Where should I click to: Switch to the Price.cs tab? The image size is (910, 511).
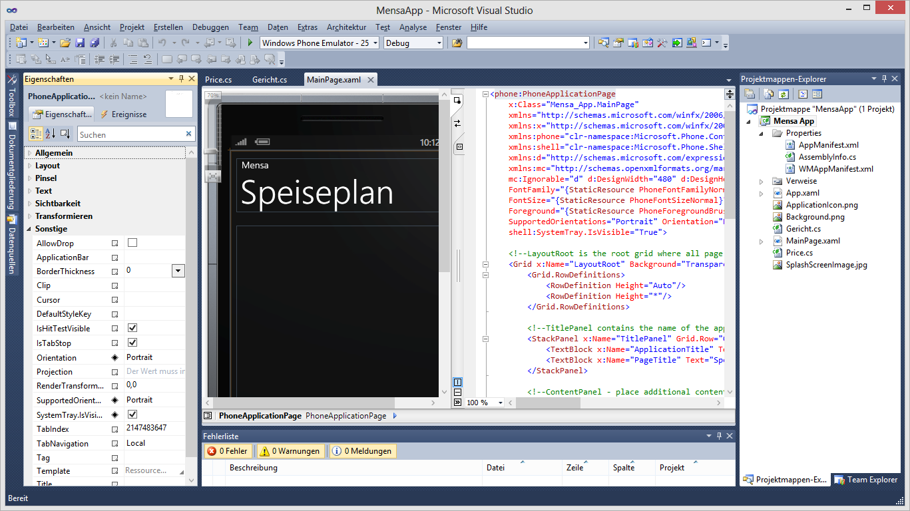point(218,80)
